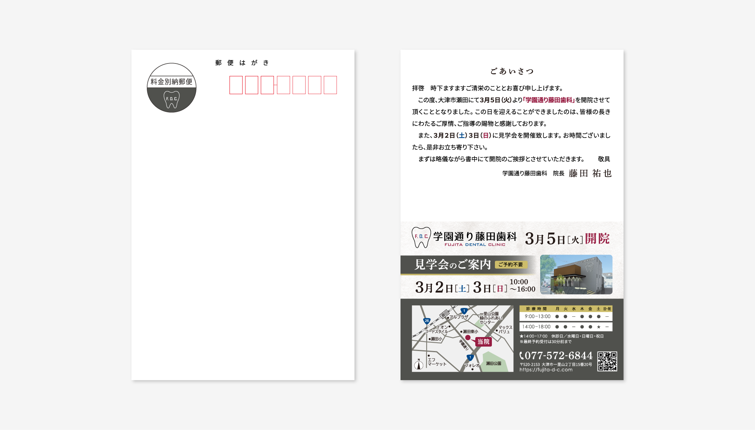The height and width of the screenshot is (430, 755).
Task: Click the clinic building photo thumbnail
Action: pyautogui.click(x=576, y=275)
